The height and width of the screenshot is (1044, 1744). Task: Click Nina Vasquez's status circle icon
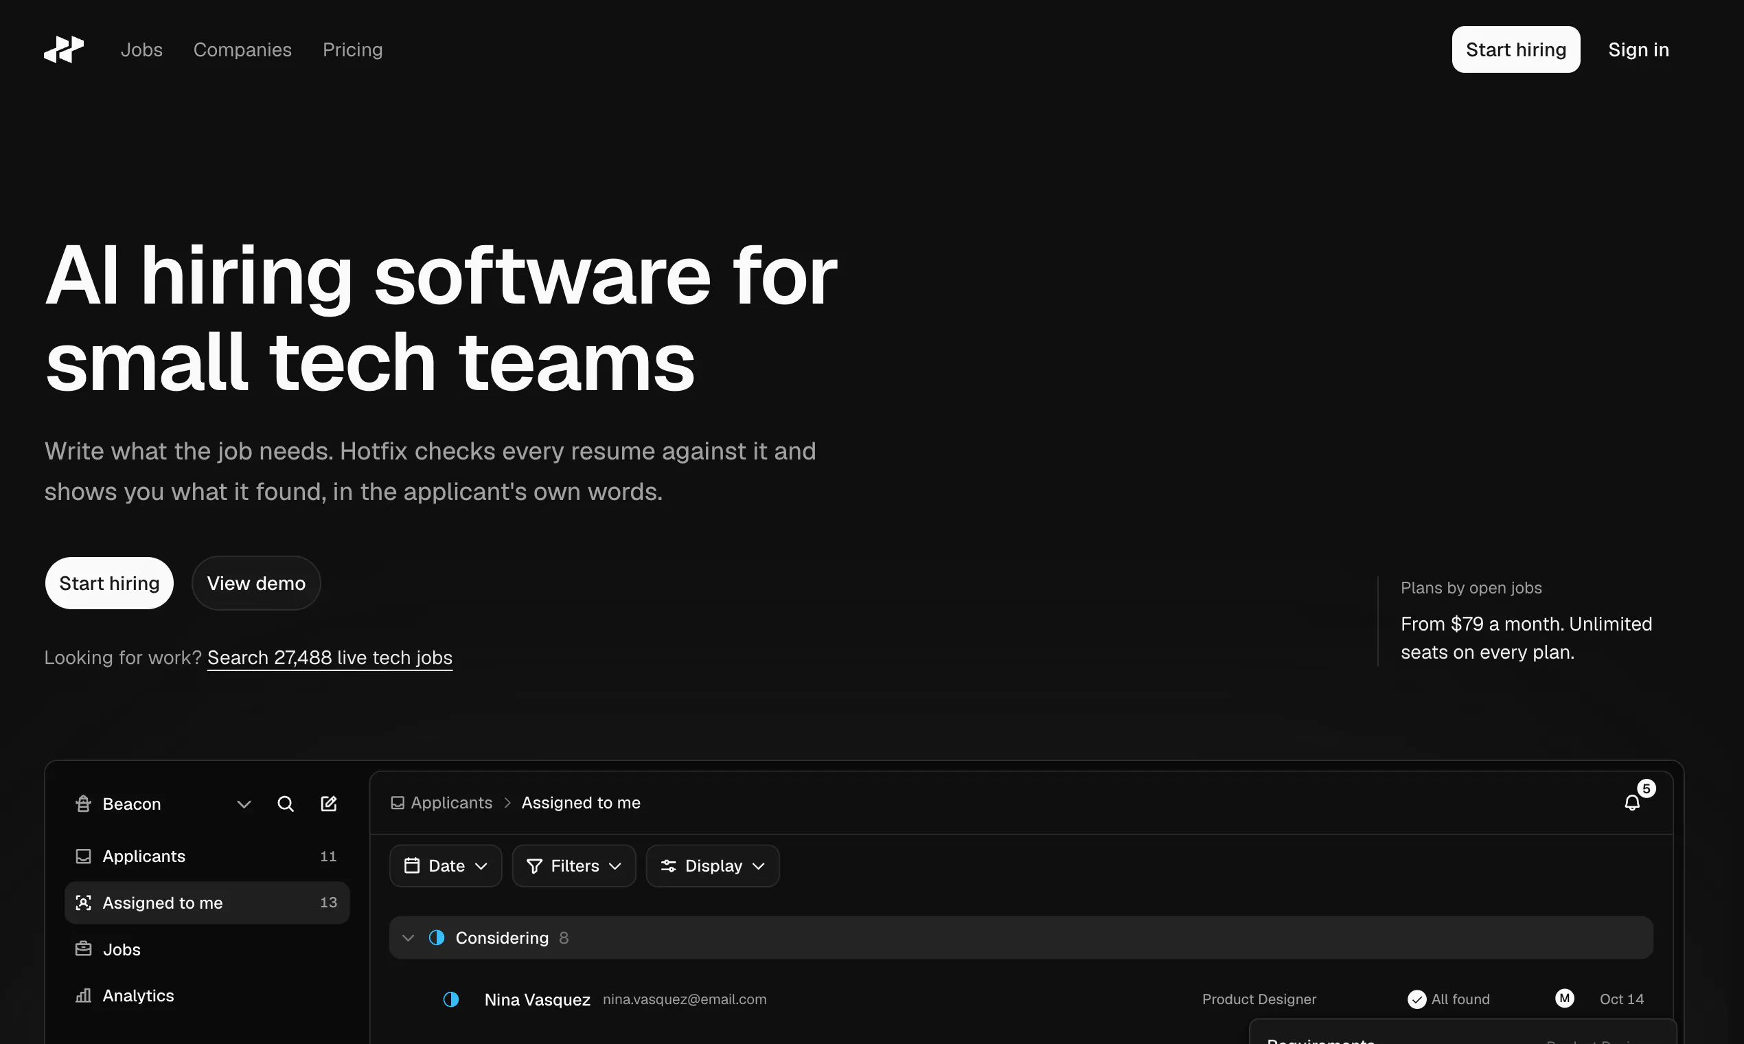click(451, 999)
